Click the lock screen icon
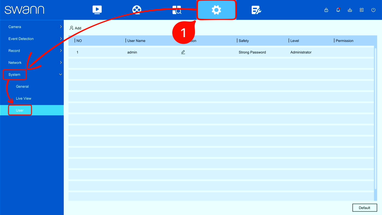 (326, 10)
